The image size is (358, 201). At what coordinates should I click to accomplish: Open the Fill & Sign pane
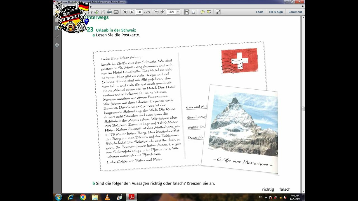tap(276, 12)
